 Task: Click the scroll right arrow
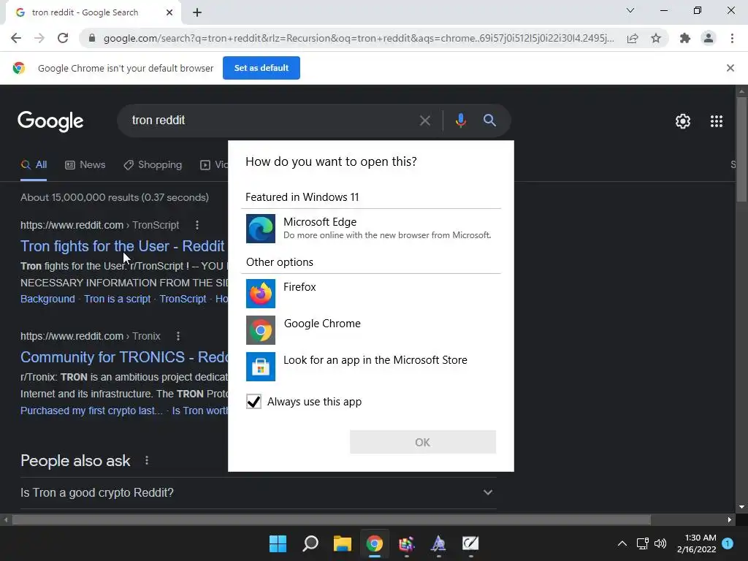[x=730, y=519]
